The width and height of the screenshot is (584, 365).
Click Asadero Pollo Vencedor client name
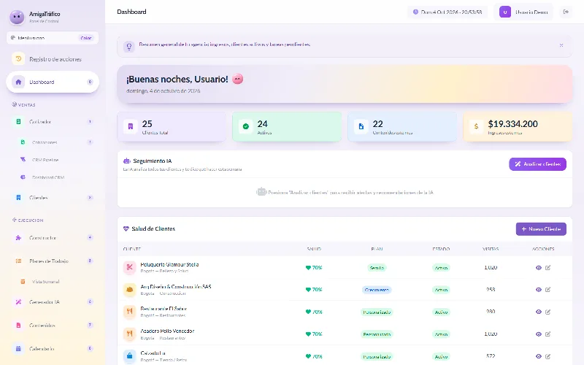point(167,331)
